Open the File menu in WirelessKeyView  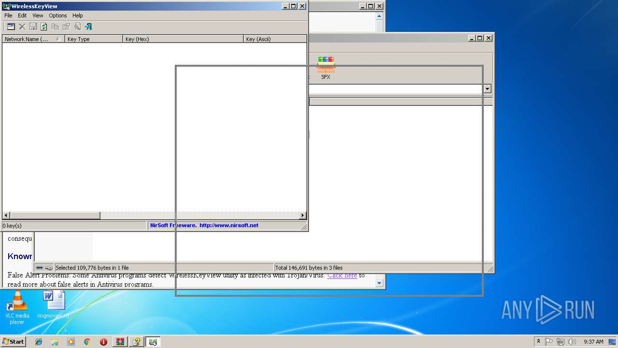point(8,15)
